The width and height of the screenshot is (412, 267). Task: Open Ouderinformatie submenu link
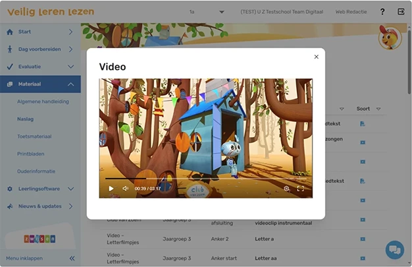pyautogui.click(x=36, y=171)
